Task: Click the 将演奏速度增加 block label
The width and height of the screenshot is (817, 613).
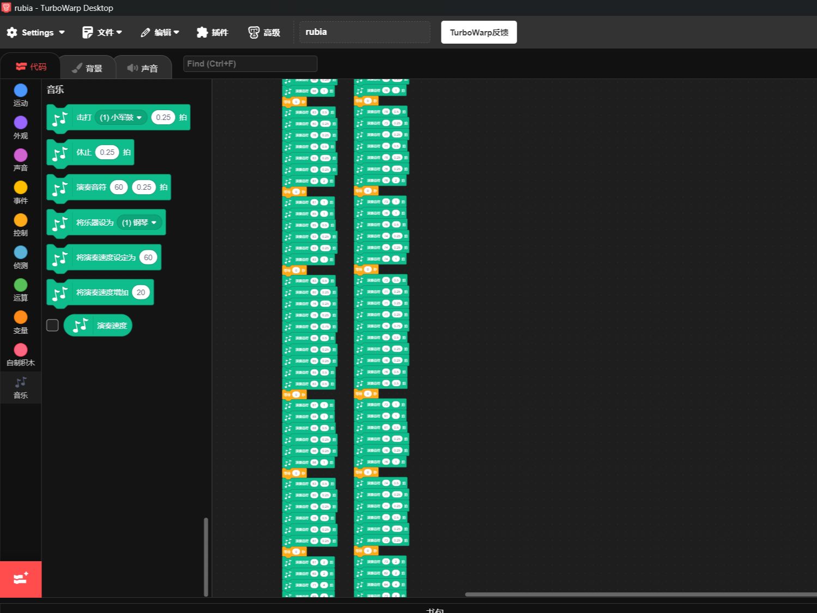Action: click(x=102, y=292)
